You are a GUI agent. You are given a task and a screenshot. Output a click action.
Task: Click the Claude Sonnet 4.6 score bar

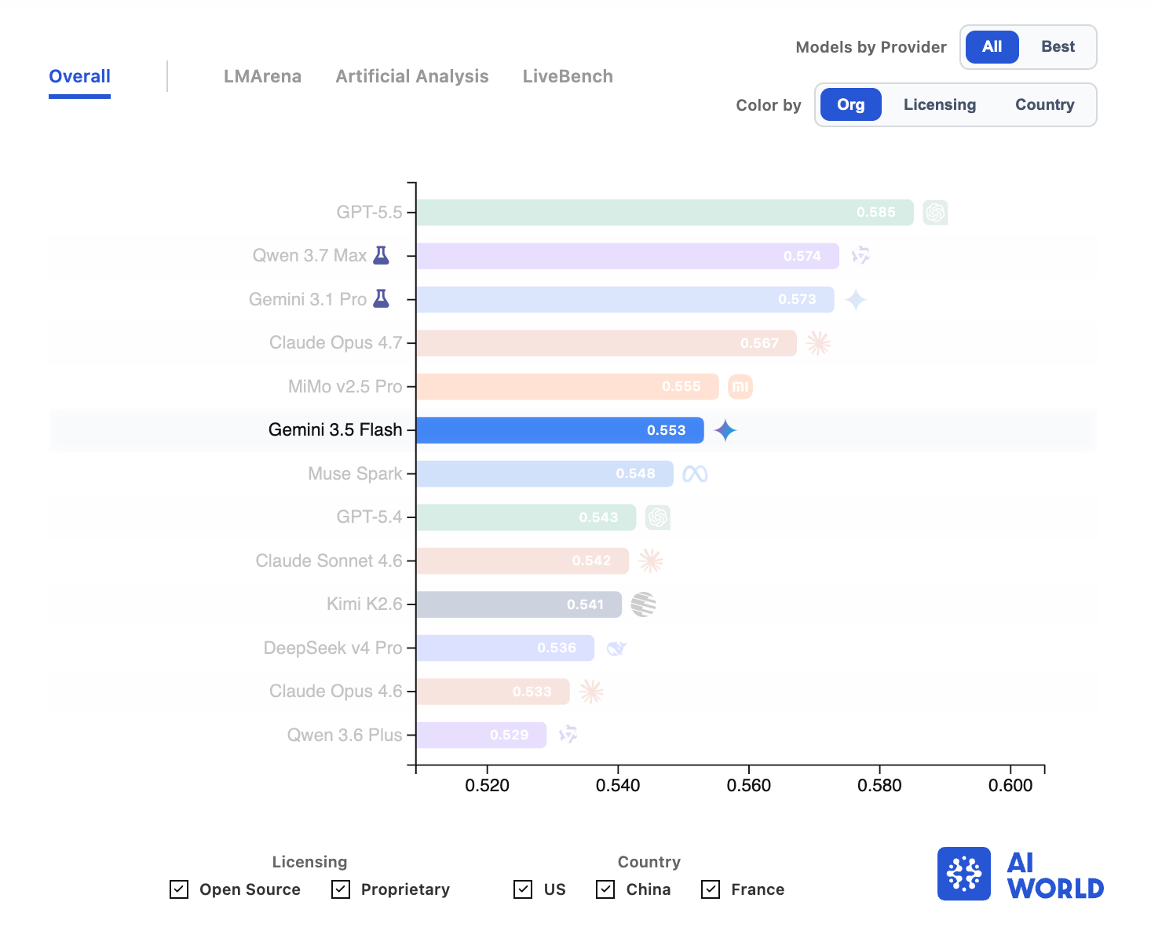523,561
